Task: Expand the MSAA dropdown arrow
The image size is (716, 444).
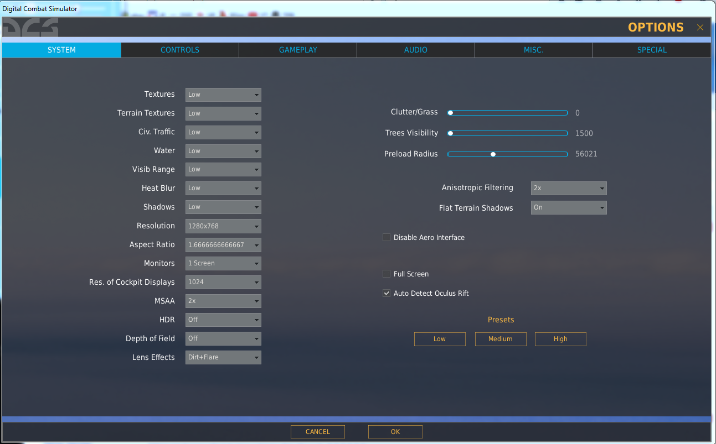Action: tap(256, 301)
